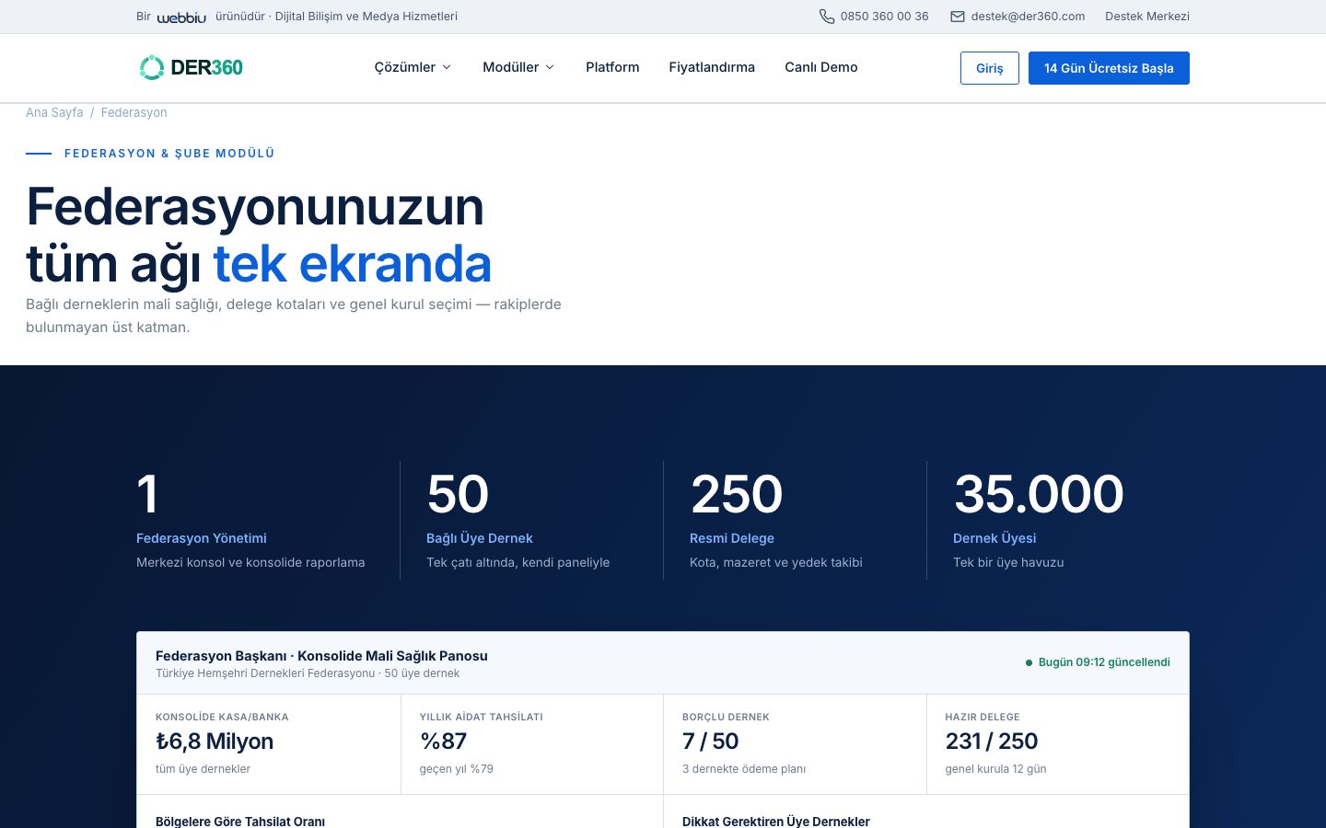Screen dimensions: 1326x828
Task: Click 'Dikkat Gerektiren Üye Dernekler' heading
Action: 776,821
